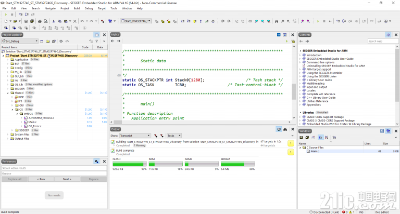400x214 pixels.
Task: Toggle the highlighted help button in the Contents panel header
Action: tap(388, 35)
